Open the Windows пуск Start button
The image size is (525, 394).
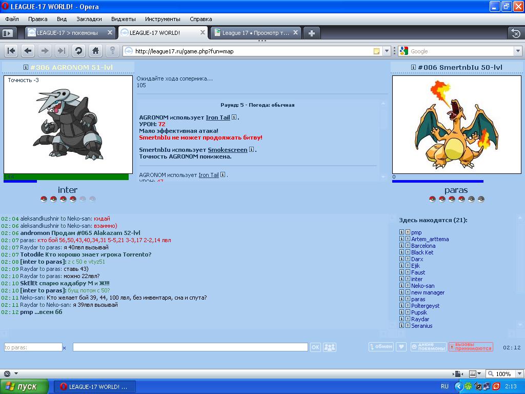(24, 387)
